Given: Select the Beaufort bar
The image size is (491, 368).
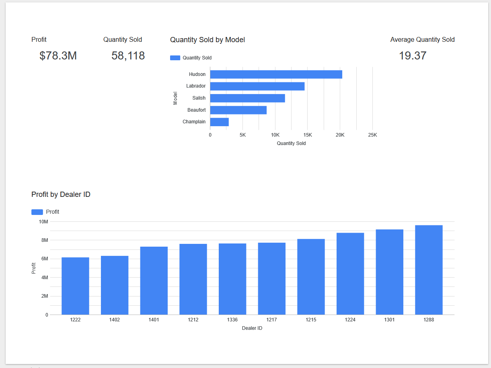Looking at the screenshot, I should (238, 110).
